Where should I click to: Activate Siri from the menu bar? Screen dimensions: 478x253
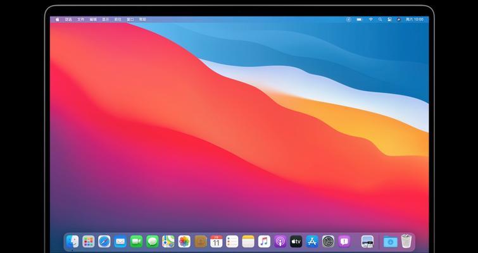tap(399, 19)
